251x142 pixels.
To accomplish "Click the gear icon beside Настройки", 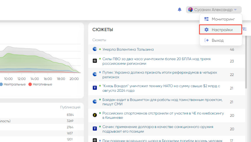I will [x=206, y=30].
